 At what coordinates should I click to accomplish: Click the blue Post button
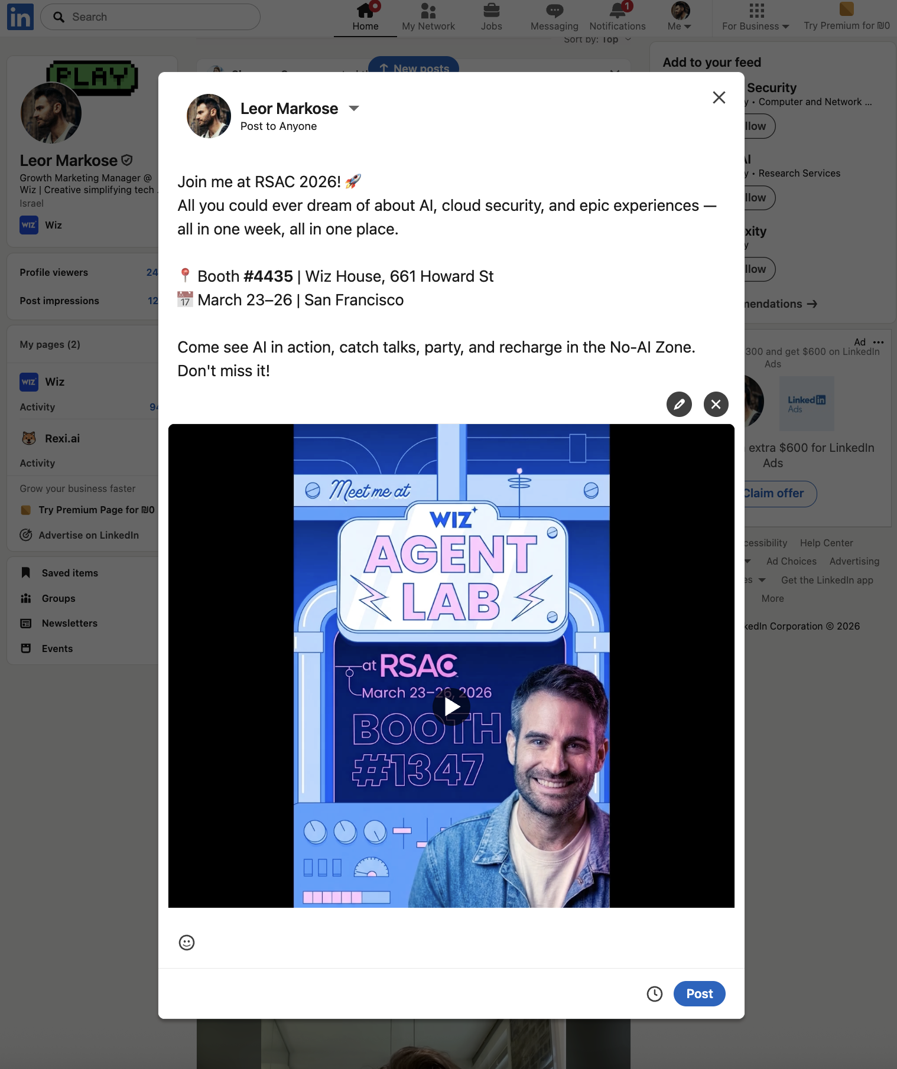point(700,994)
